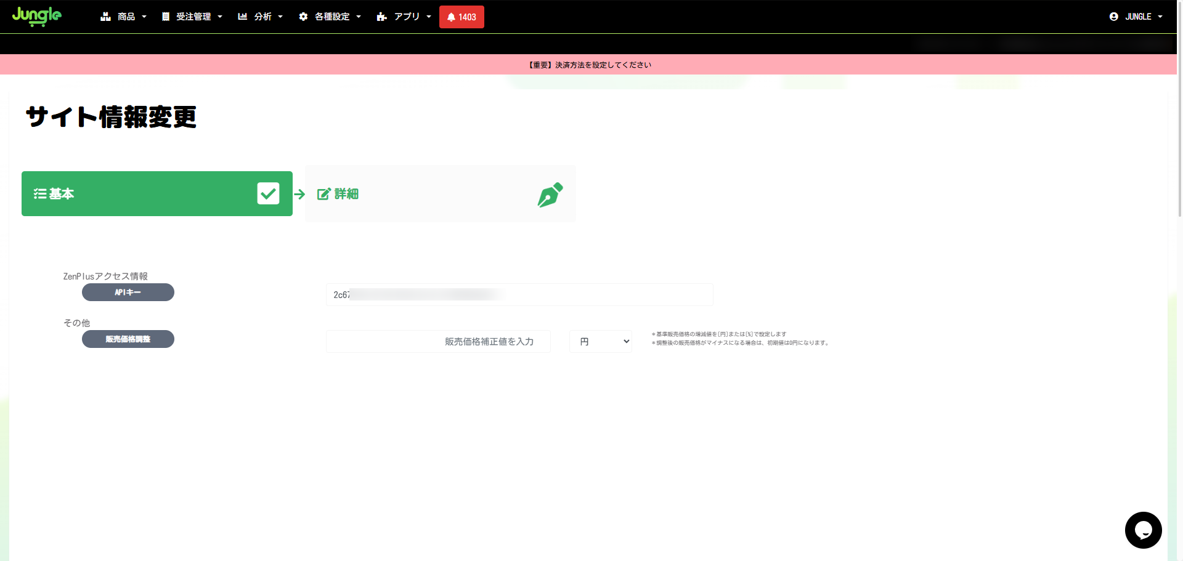Click the payment method warning banner
The width and height of the screenshot is (1183, 561).
click(x=590, y=65)
